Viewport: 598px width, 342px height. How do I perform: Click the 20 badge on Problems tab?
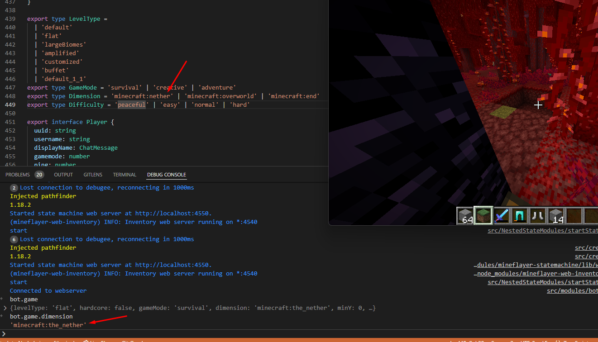(x=39, y=175)
